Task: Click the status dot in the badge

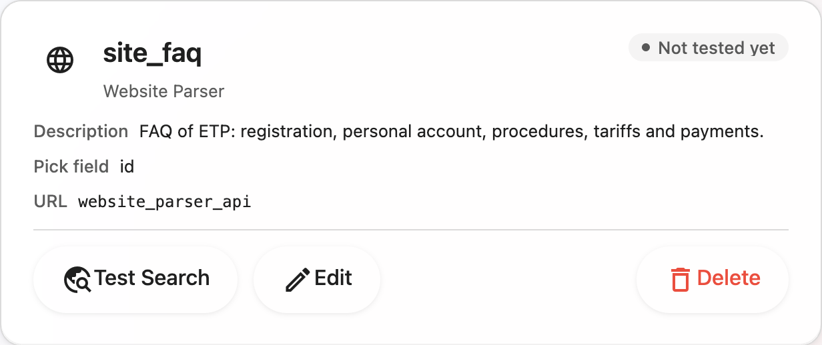Action: pos(645,48)
